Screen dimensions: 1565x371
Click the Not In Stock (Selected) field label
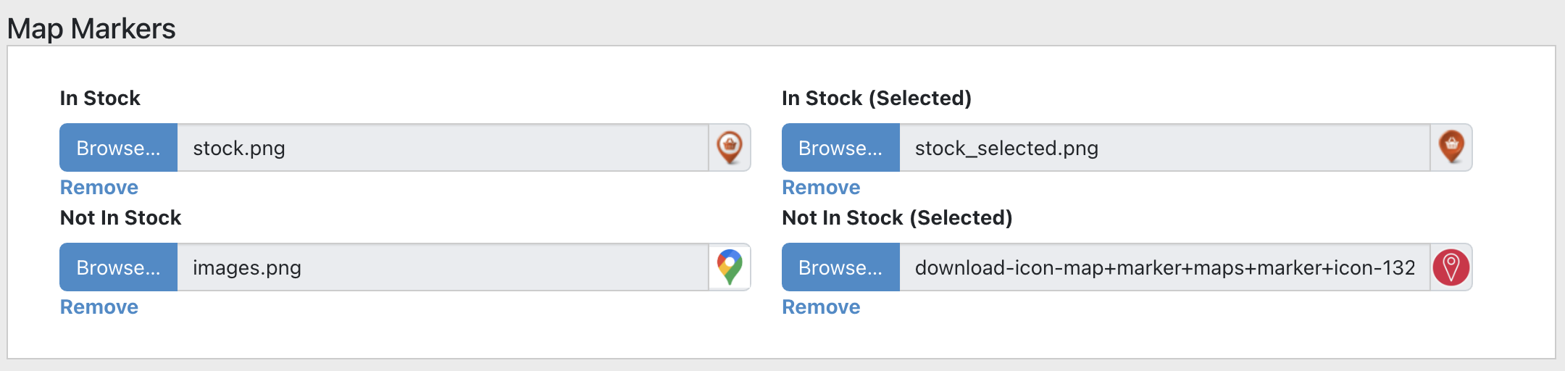[897, 217]
